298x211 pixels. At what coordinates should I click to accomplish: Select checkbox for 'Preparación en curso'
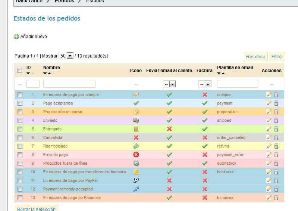pos(20,112)
